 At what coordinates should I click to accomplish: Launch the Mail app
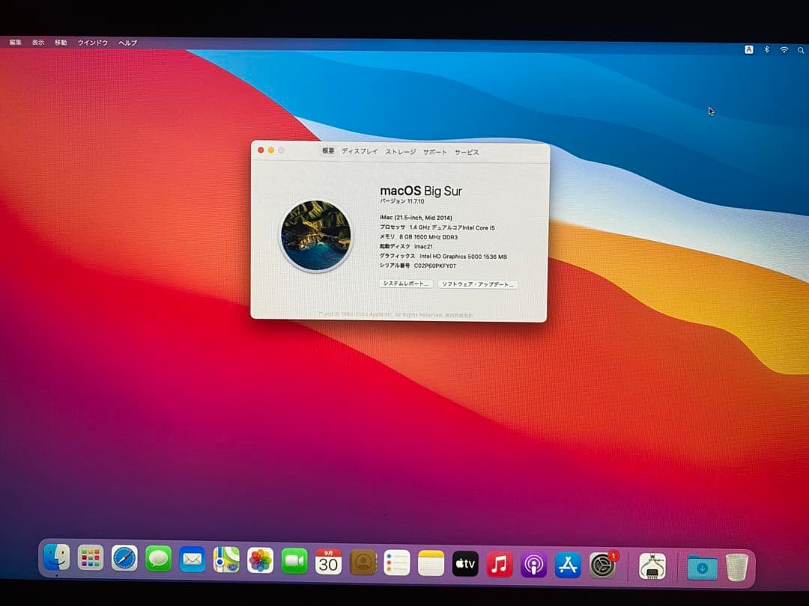[192, 563]
